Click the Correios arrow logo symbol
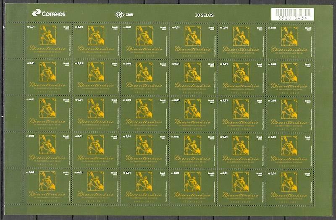The width and height of the screenshot is (336, 220). tap(37, 13)
